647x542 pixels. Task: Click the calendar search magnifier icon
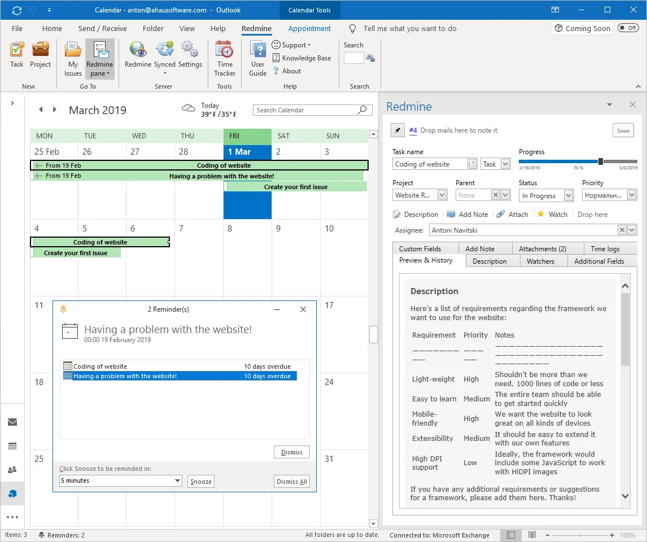pos(362,110)
